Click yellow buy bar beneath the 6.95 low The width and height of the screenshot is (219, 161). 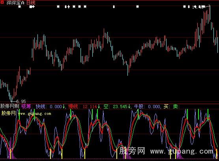tap(11, 154)
